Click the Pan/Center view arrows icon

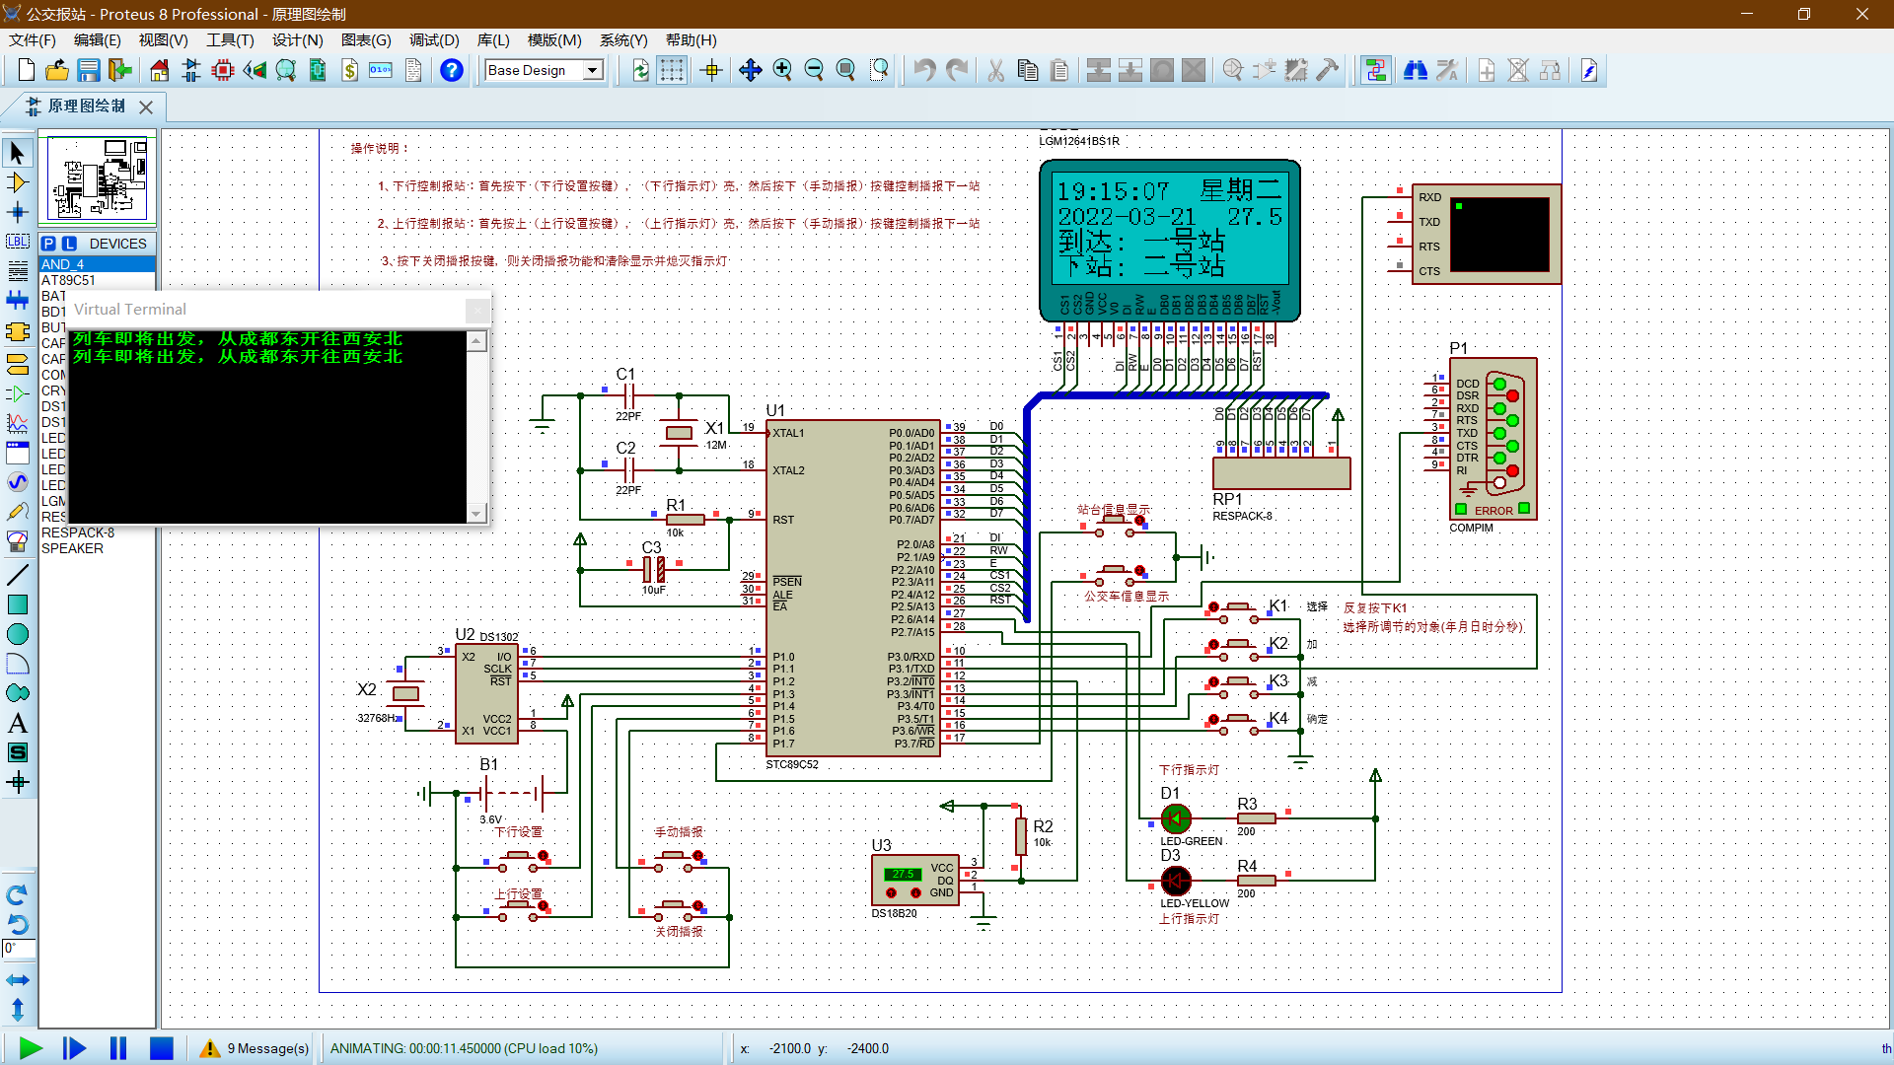(x=751, y=70)
